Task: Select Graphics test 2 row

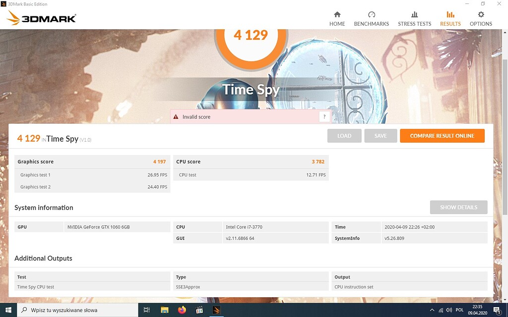Action: click(x=92, y=187)
